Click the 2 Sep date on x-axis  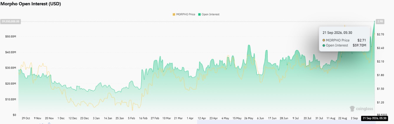click(354, 118)
